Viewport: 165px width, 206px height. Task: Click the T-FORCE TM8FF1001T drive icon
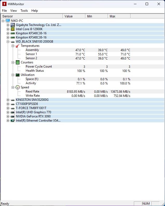(x=13, y=108)
